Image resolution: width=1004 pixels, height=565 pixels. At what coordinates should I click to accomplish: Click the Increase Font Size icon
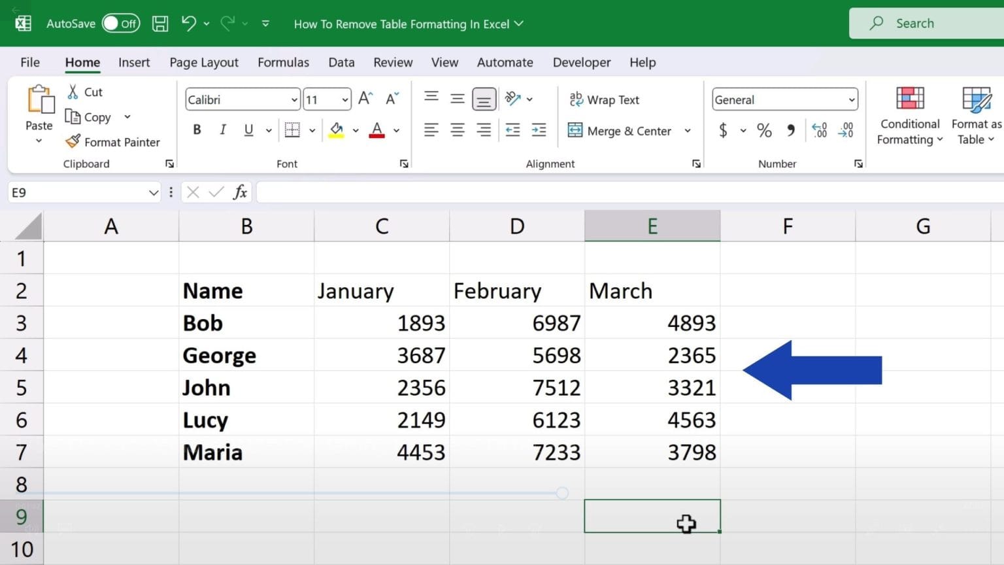point(365,99)
